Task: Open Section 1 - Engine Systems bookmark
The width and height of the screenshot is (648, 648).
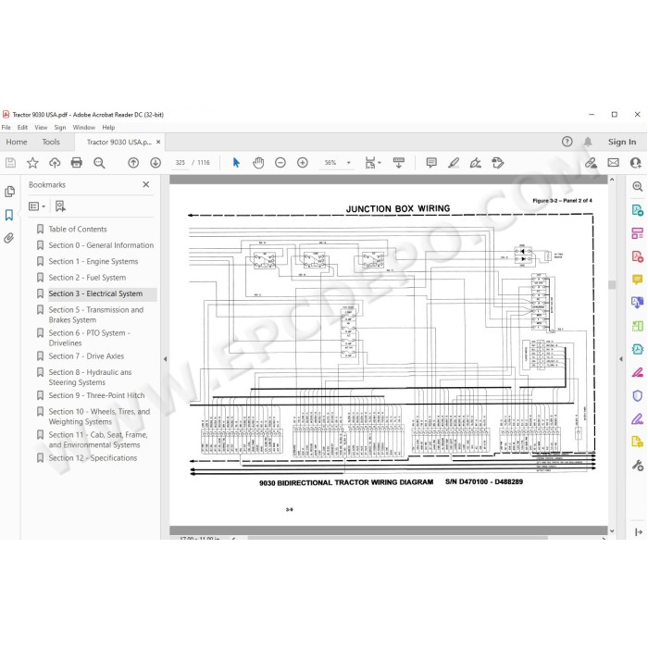Action: point(93,261)
